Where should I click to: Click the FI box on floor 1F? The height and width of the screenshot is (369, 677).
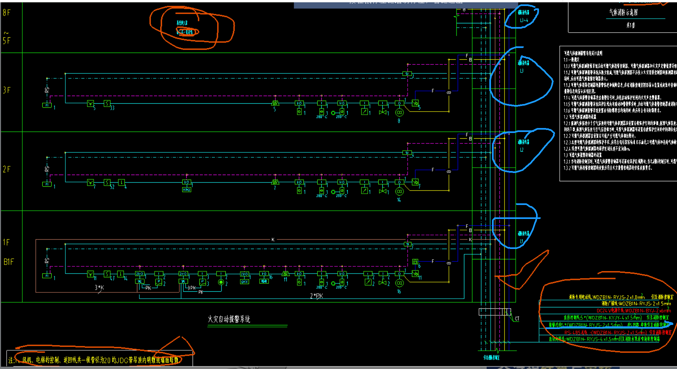tap(47, 276)
